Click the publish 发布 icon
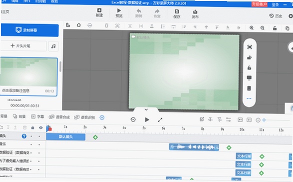Viewport: 293px width, 182px height. 195,14
